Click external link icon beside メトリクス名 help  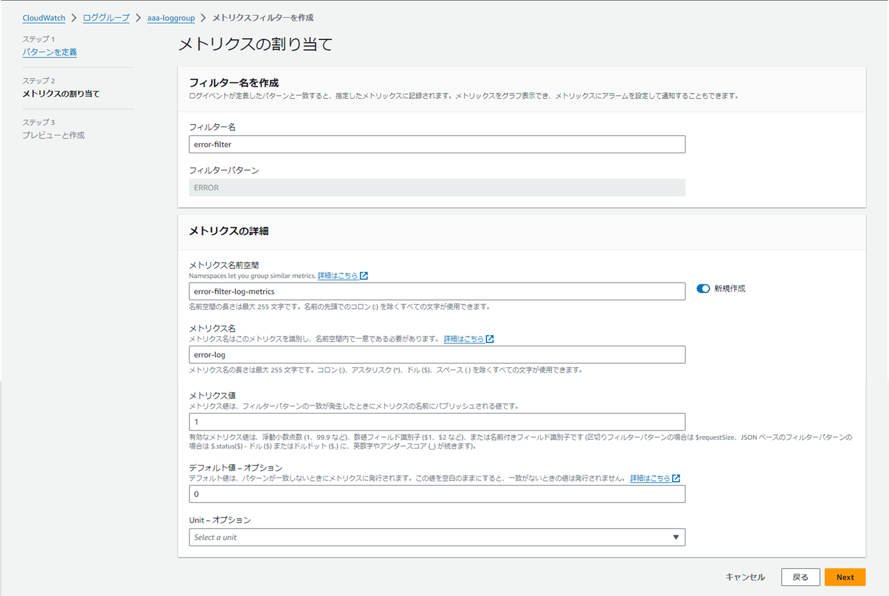490,339
